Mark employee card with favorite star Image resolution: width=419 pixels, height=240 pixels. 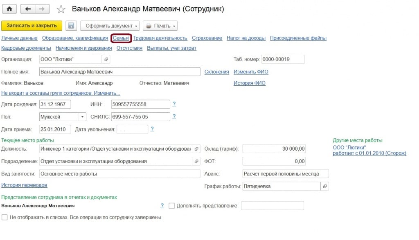point(61,9)
